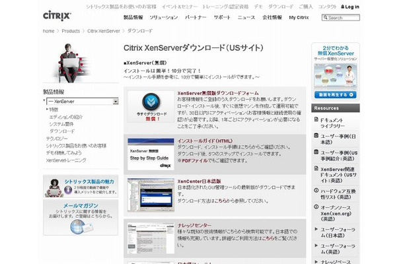Open XenServer無償版ダウンロードフォーム link

(218, 93)
